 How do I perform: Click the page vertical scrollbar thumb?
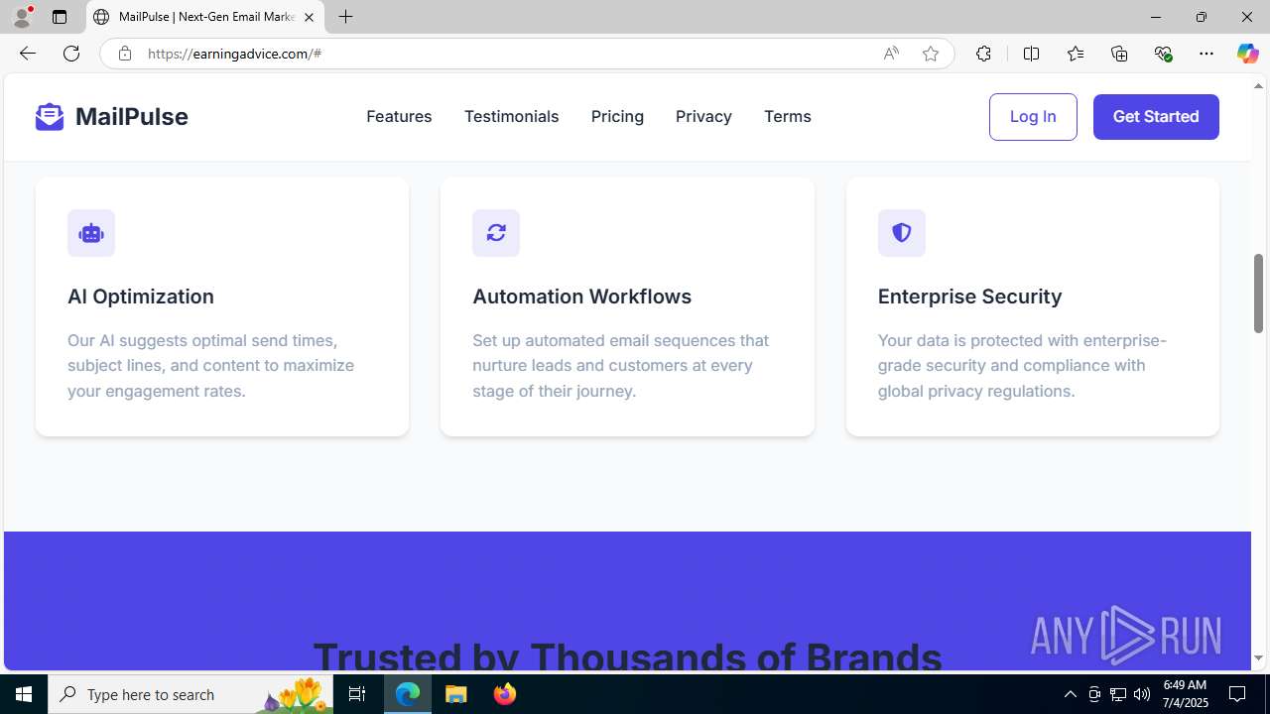[1258, 293]
